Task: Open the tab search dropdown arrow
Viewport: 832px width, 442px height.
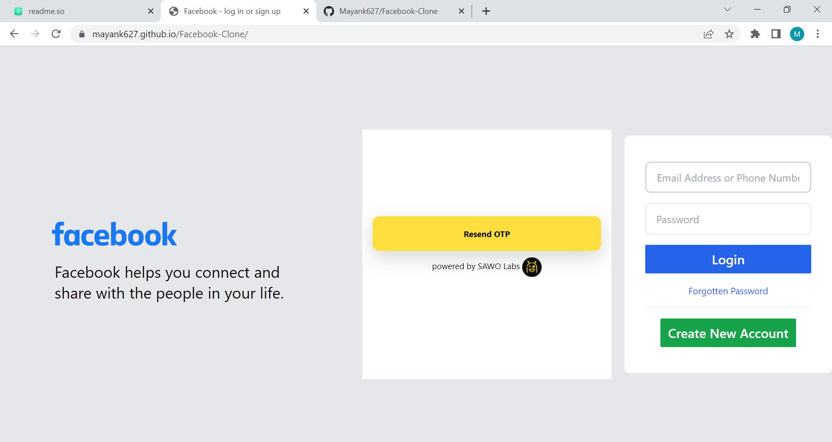Action: (x=728, y=10)
